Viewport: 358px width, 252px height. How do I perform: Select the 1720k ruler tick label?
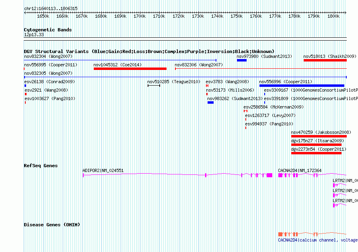click(x=178, y=16)
